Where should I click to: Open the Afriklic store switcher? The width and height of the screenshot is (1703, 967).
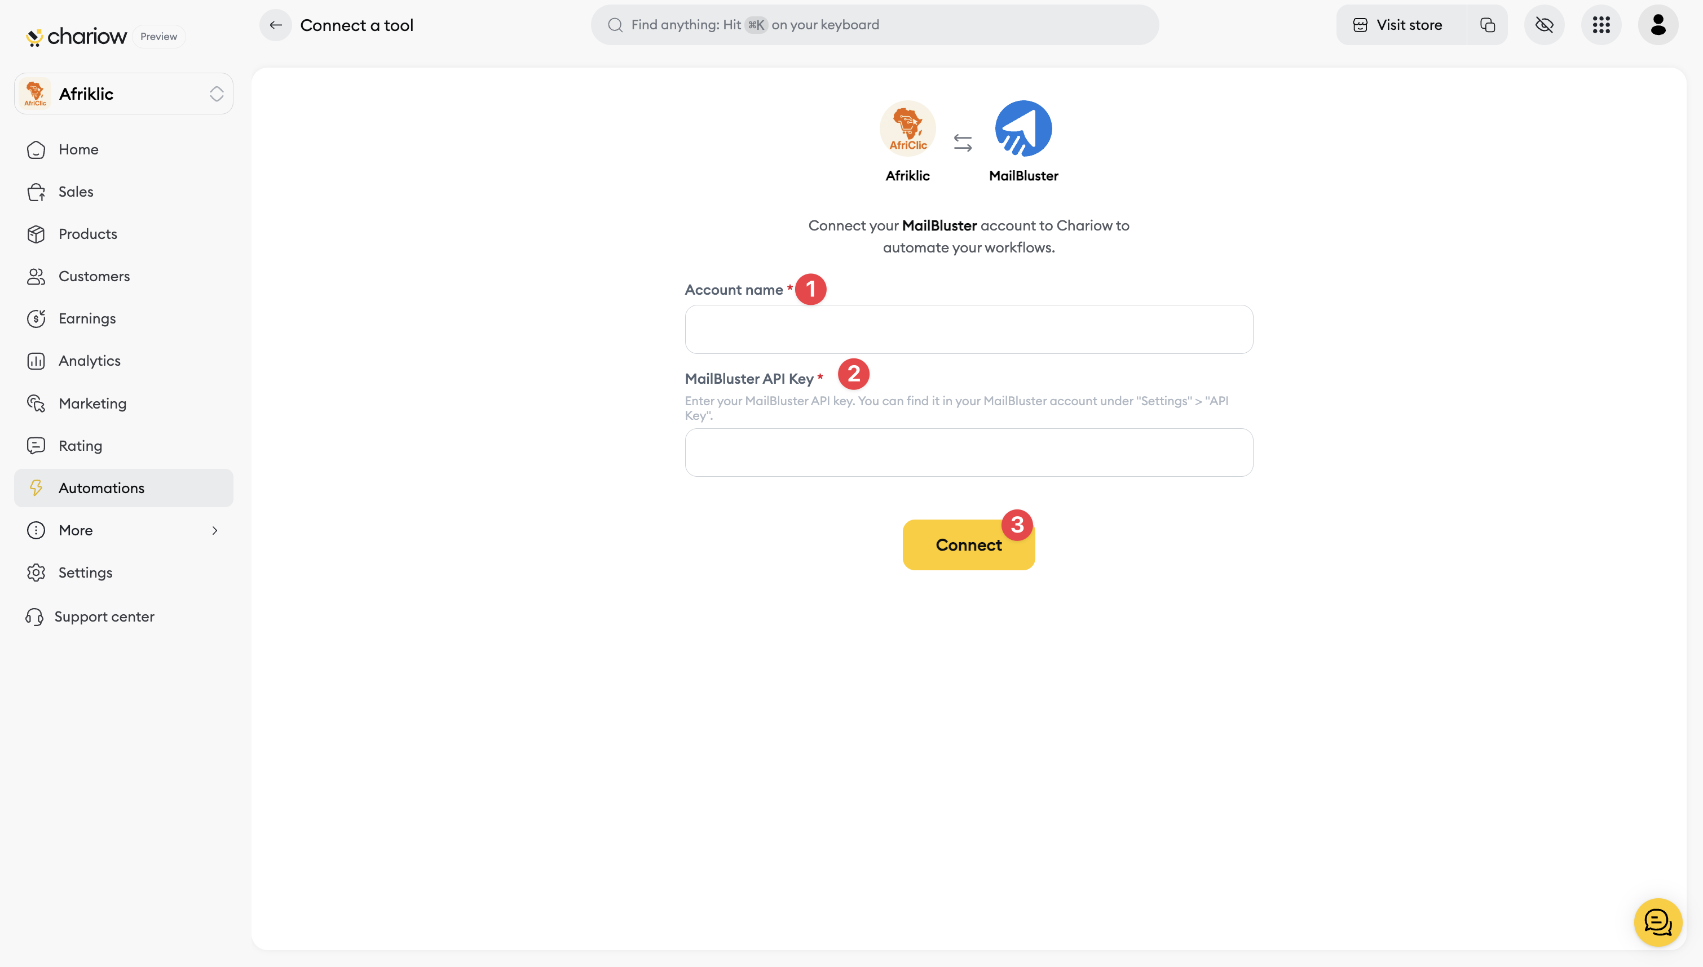point(123,94)
